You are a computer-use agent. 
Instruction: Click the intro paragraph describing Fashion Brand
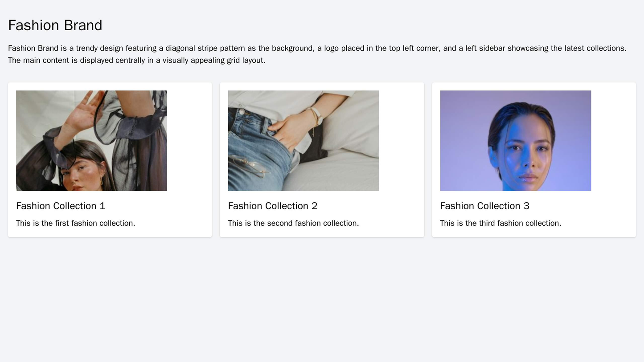click(317, 54)
